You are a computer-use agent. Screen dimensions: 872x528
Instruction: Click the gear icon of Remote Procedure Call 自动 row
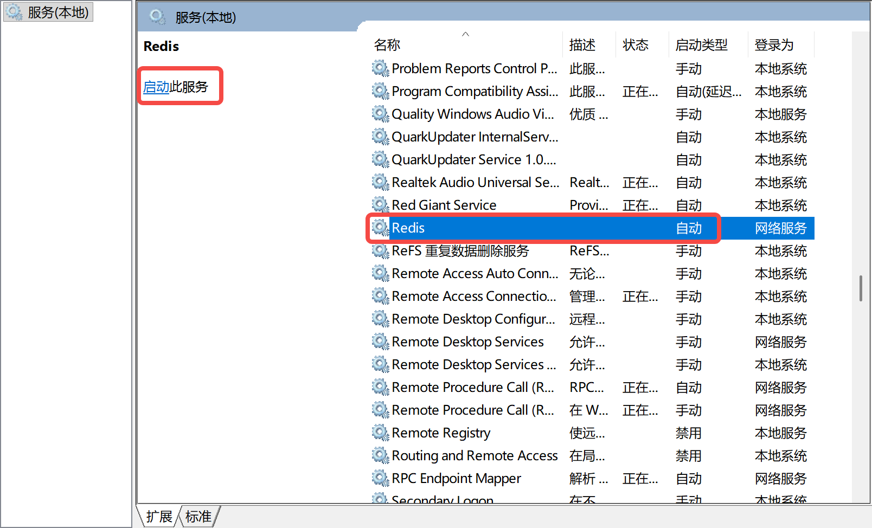pyautogui.click(x=380, y=388)
